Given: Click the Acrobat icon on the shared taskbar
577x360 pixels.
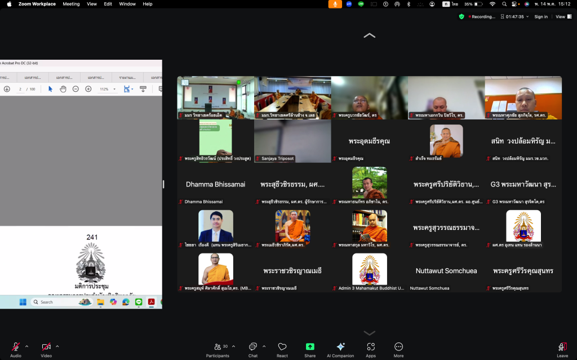Looking at the screenshot, I should [151, 302].
